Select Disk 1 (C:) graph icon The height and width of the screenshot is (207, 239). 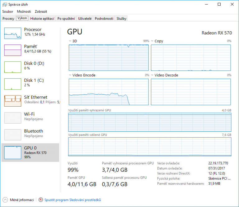coord(13,84)
